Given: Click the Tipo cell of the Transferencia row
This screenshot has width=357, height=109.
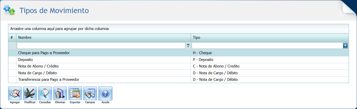Looking at the screenshot, I should (x=270, y=80).
